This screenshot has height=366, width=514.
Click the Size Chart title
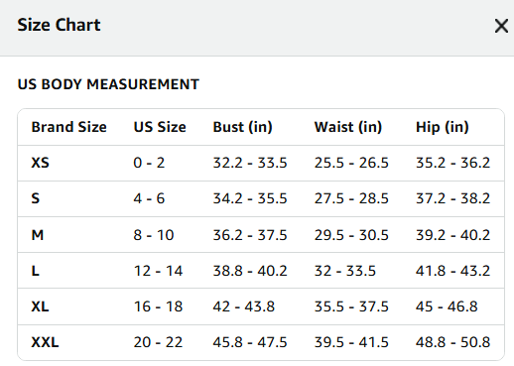pos(59,25)
